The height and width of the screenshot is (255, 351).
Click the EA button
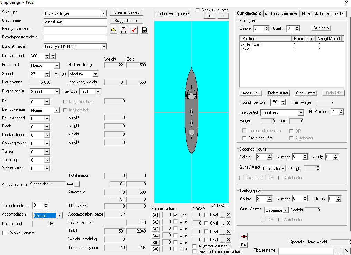[x=244, y=245]
